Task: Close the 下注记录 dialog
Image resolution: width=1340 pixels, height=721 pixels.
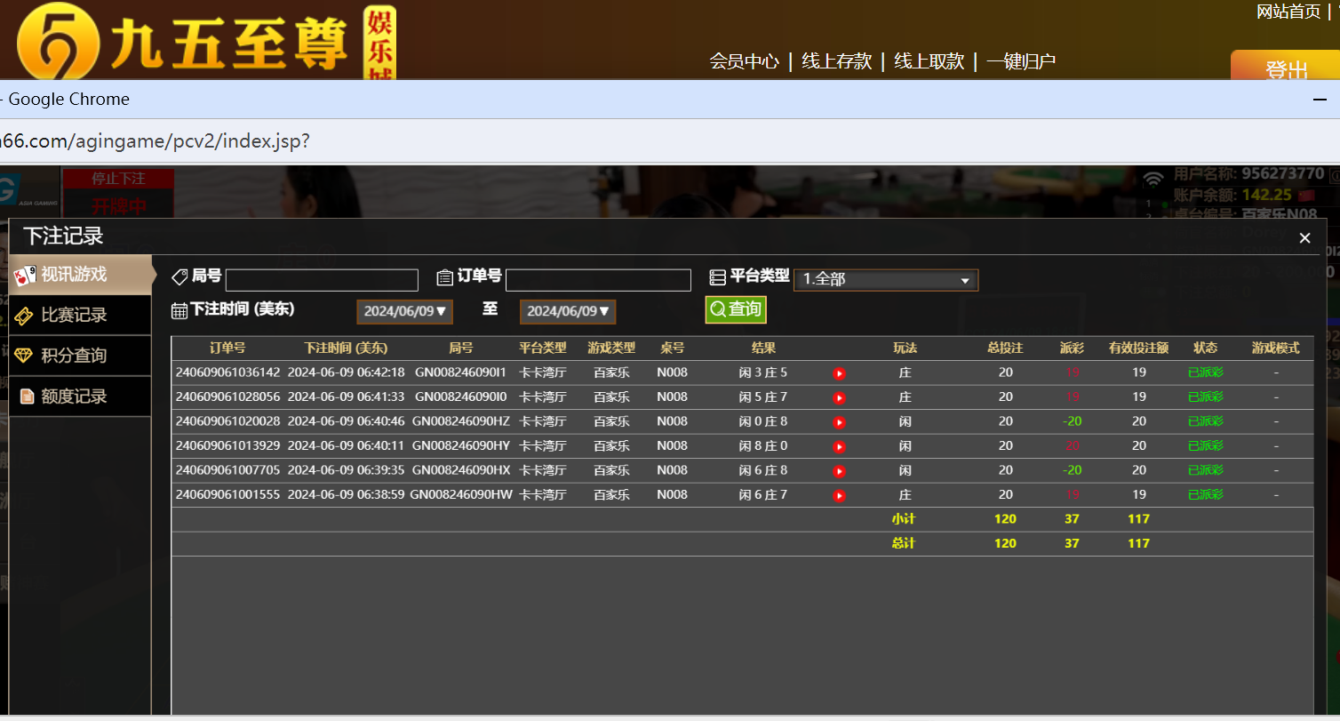Action: click(1304, 238)
